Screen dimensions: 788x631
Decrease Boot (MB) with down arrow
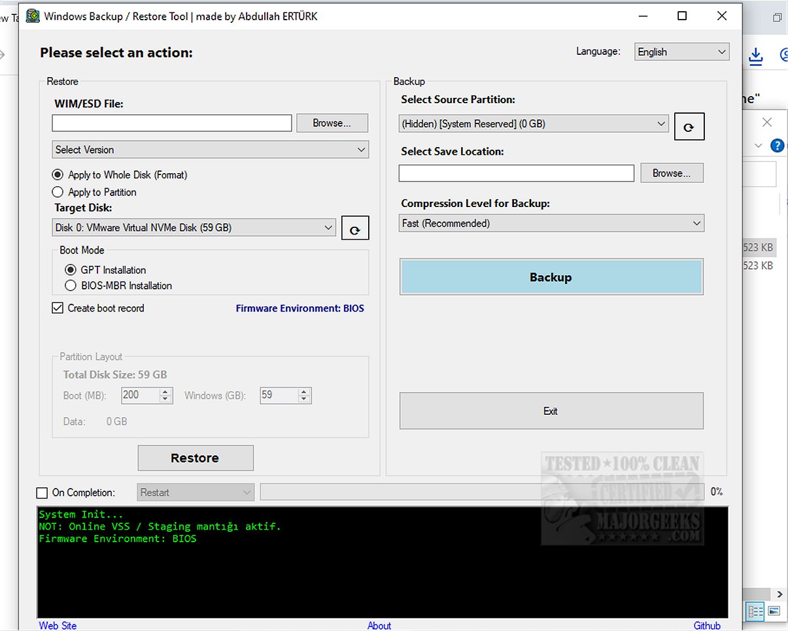click(x=165, y=399)
